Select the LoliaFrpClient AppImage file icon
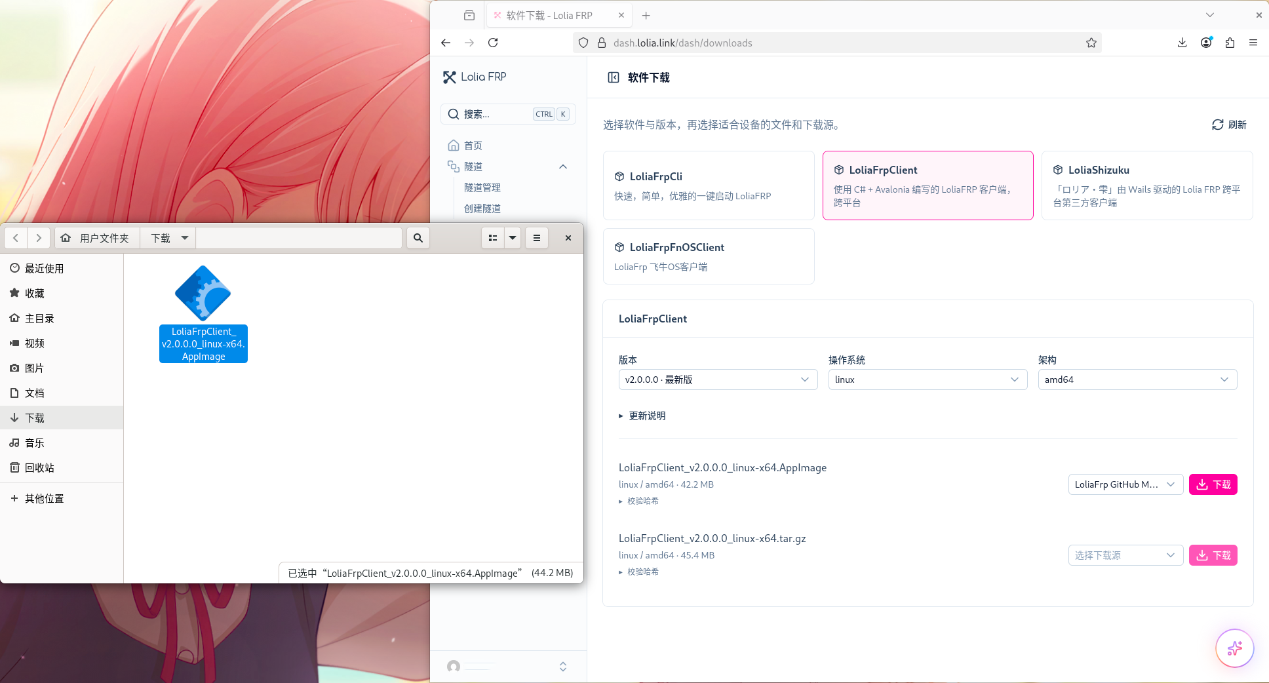The image size is (1269, 683). [203, 293]
